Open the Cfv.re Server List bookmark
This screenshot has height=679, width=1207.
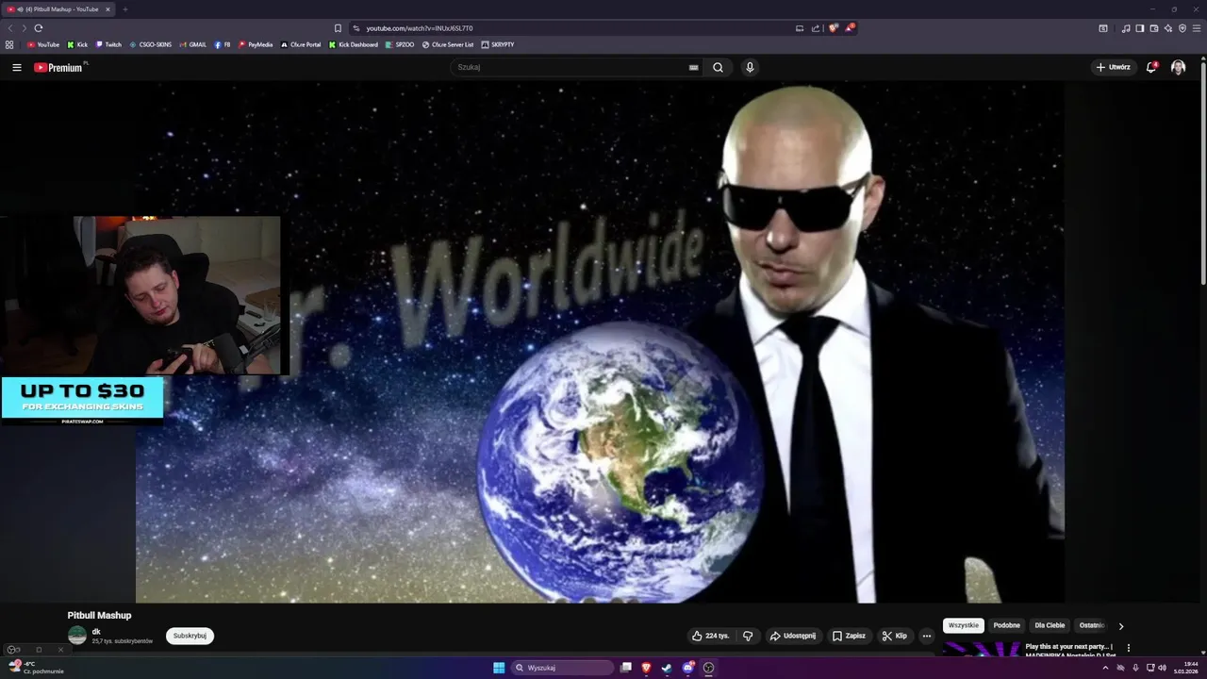tap(448, 44)
